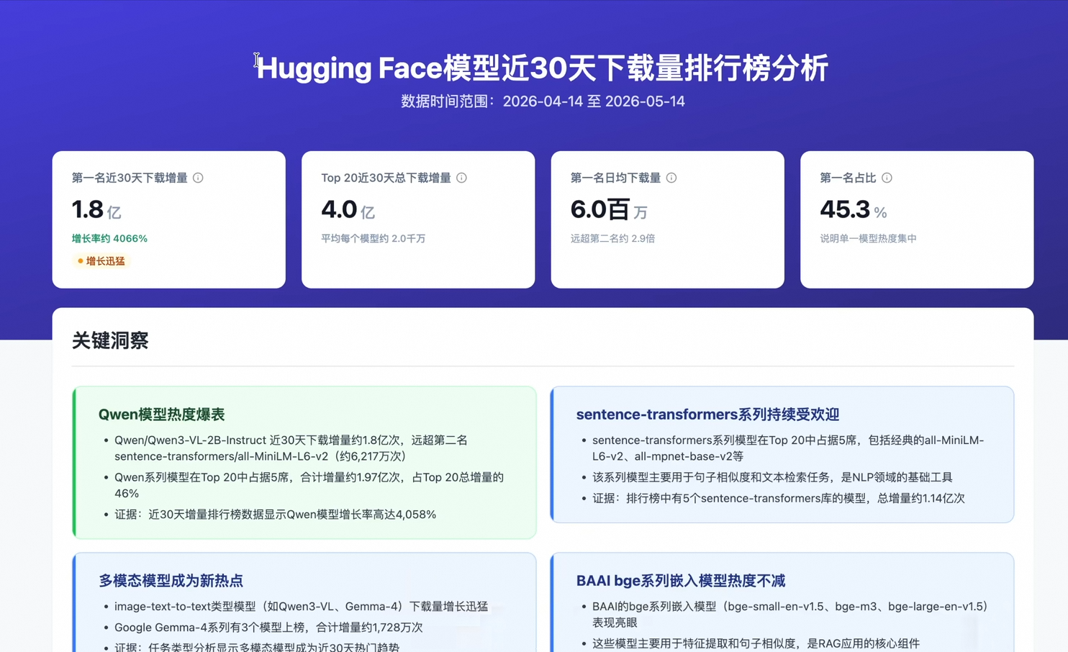Click info icon beside 第一名近30天下载增量
This screenshot has width=1068, height=652.
click(198, 178)
